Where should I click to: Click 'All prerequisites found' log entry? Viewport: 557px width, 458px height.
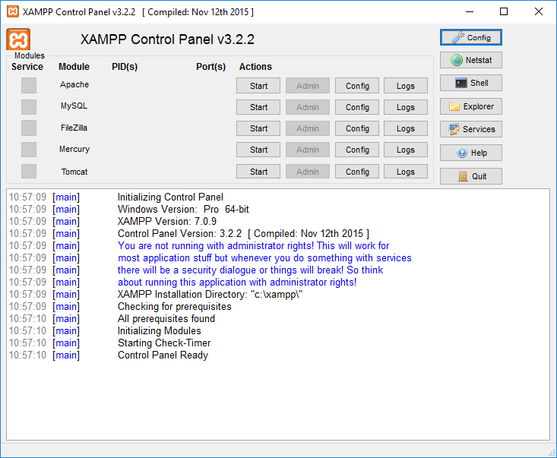click(x=166, y=318)
